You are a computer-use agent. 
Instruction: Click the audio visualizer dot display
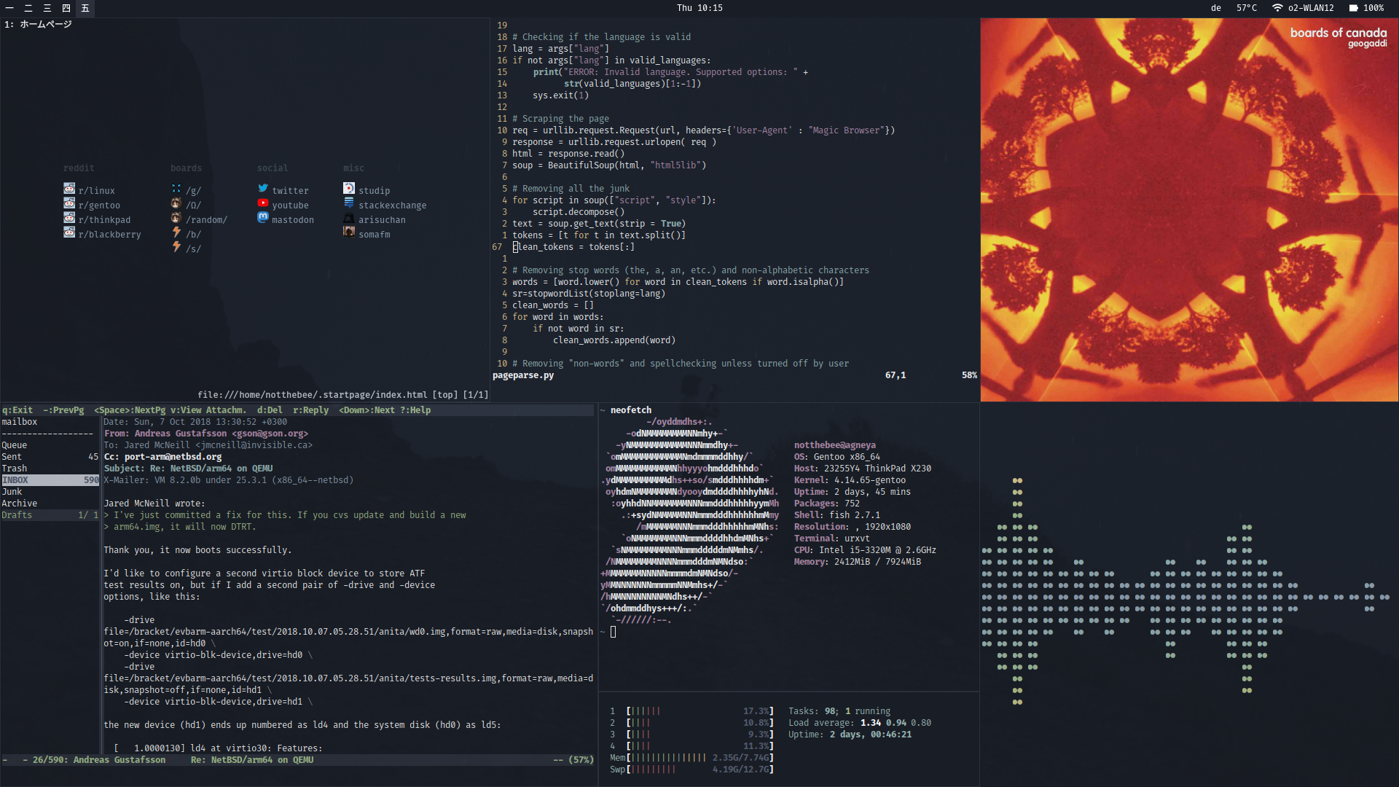point(1186,590)
